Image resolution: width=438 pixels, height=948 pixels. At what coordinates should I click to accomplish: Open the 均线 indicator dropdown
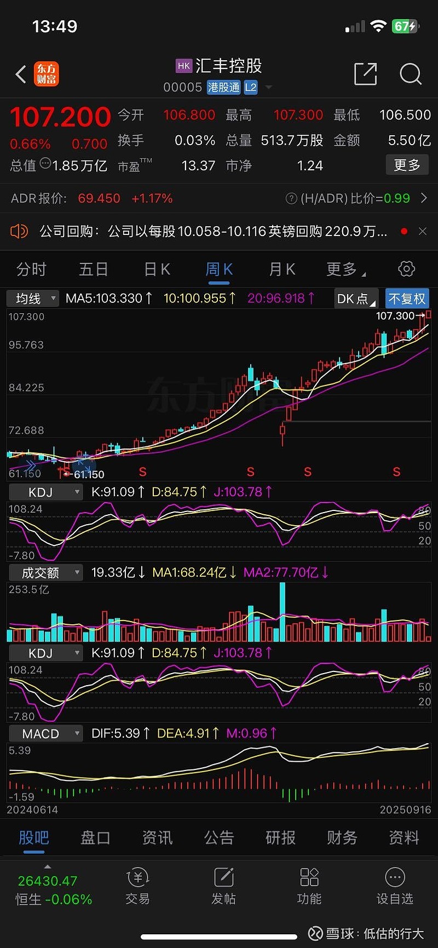(x=32, y=298)
